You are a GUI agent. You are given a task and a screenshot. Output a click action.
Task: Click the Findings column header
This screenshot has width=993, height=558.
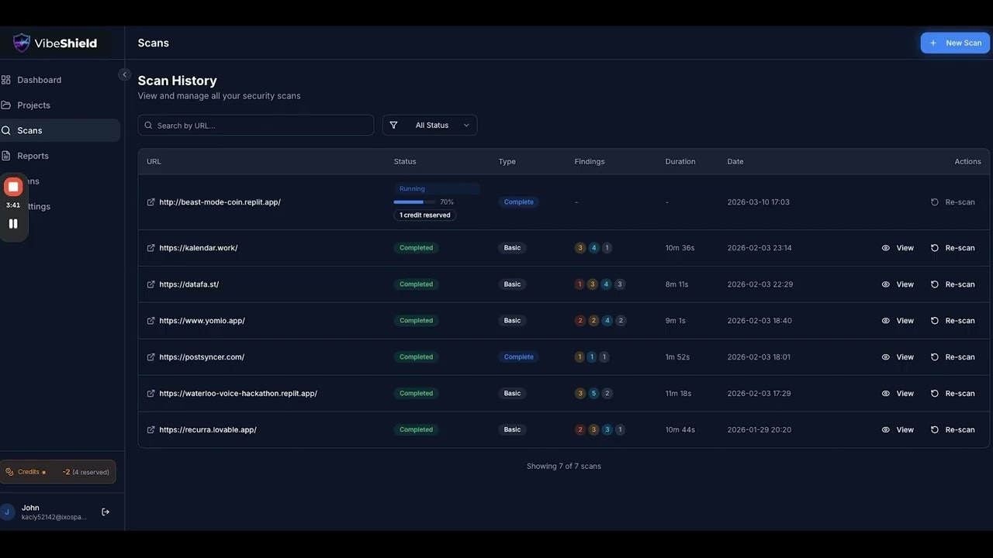(x=590, y=162)
